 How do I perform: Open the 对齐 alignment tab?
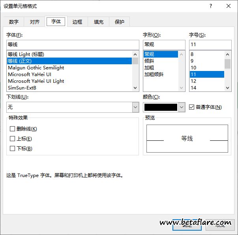35,22
